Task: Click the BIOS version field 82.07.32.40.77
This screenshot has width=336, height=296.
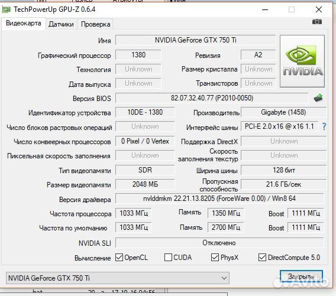Action: coord(212,98)
